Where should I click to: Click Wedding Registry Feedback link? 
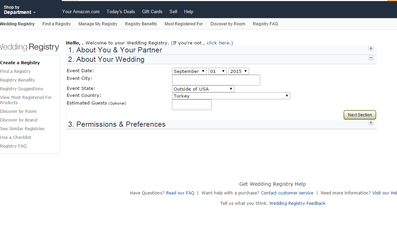[297, 203]
